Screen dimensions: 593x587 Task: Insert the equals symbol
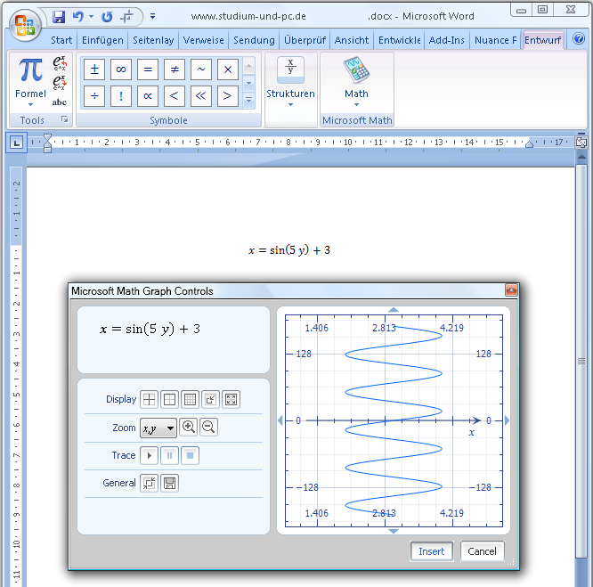point(148,69)
